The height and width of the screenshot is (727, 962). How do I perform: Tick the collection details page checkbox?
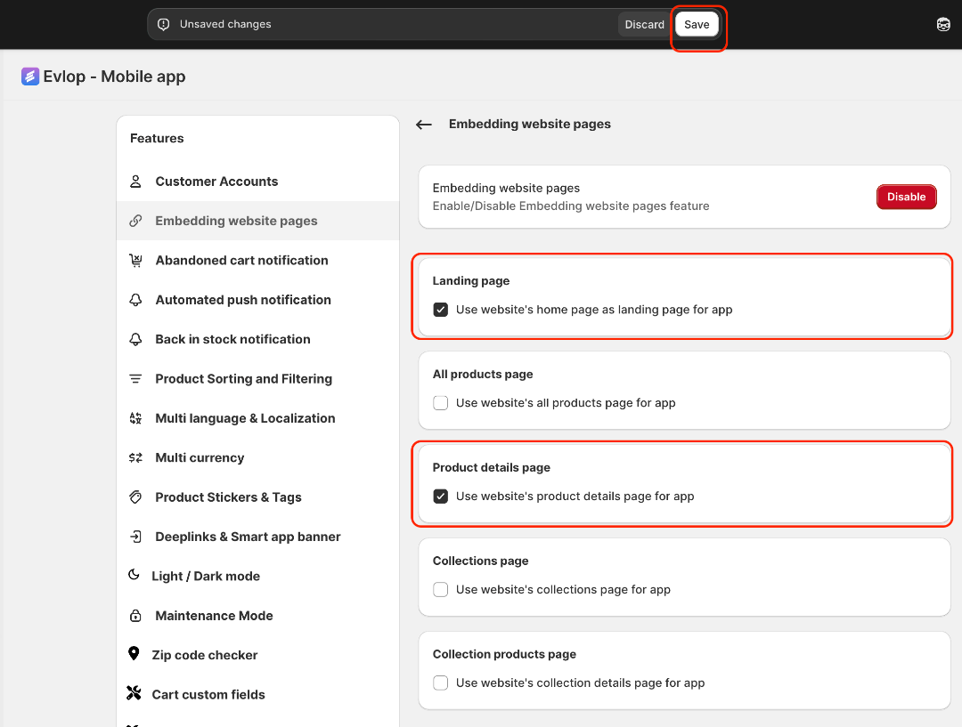coord(440,683)
